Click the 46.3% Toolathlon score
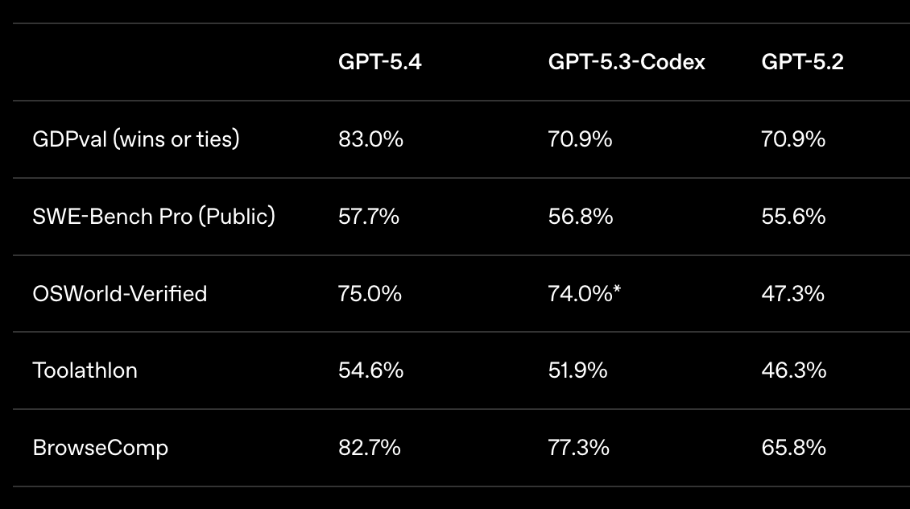Viewport: 910px width, 509px height. pos(793,370)
